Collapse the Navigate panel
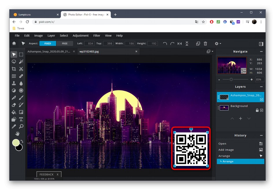 [261, 51]
